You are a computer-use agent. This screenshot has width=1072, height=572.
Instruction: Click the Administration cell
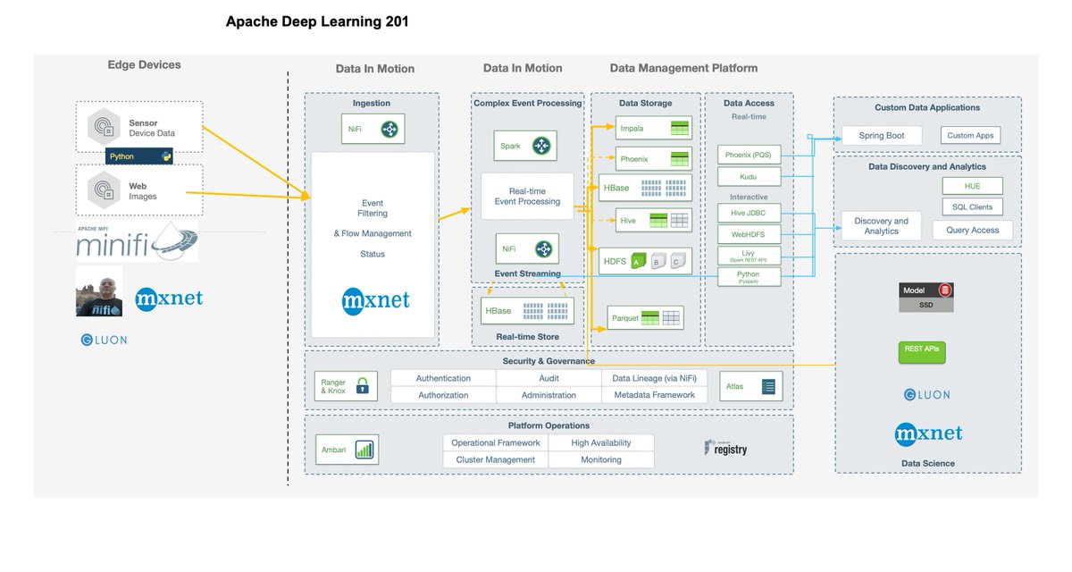(549, 395)
